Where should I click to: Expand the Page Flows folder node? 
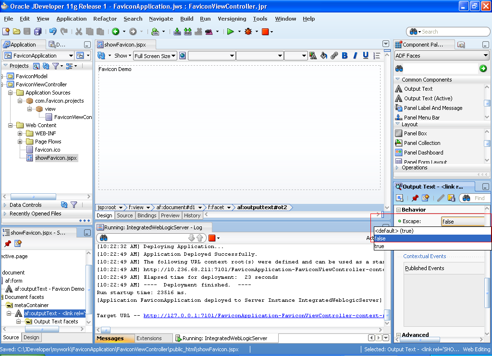20,142
